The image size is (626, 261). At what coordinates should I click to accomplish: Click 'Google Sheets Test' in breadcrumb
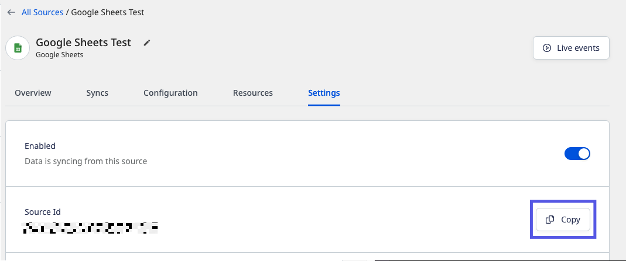click(x=108, y=12)
